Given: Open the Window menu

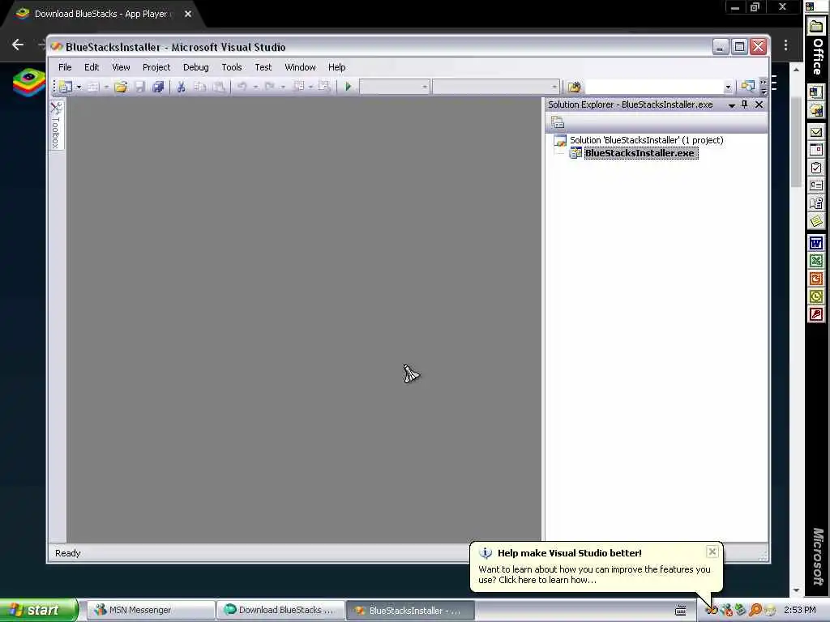Looking at the screenshot, I should click(300, 67).
